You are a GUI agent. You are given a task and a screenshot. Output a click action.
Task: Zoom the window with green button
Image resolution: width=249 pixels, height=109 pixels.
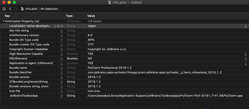14,2
